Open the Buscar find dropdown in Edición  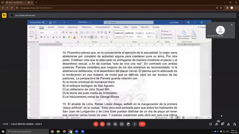[166, 31]
